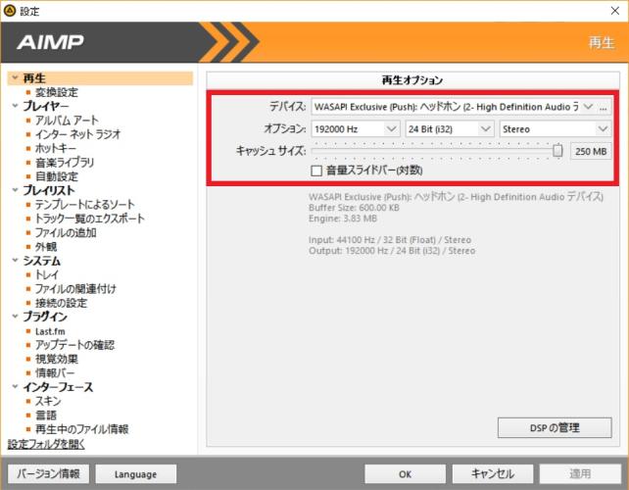Click the 250 MB cache size field
Image resolution: width=629 pixels, height=490 pixels.
[591, 151]
